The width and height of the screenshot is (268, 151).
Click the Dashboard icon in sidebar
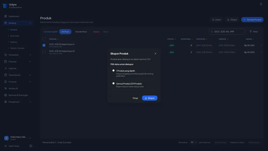[6, 16]
